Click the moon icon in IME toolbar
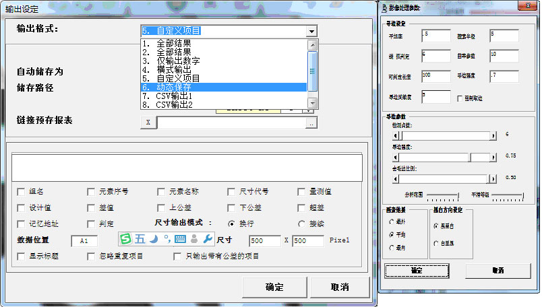The height and width of the screenshot is (307, 542). (154, 239)
